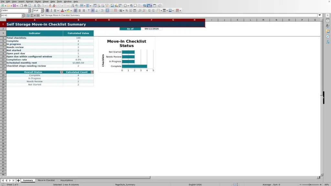Toggle Underline formatting
Screen dimensions: 331x186
point(55,10)
